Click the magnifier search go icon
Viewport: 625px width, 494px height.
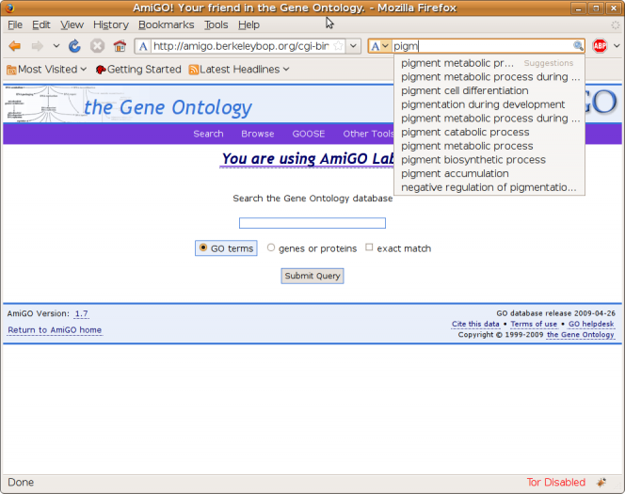tap(578, 46)
